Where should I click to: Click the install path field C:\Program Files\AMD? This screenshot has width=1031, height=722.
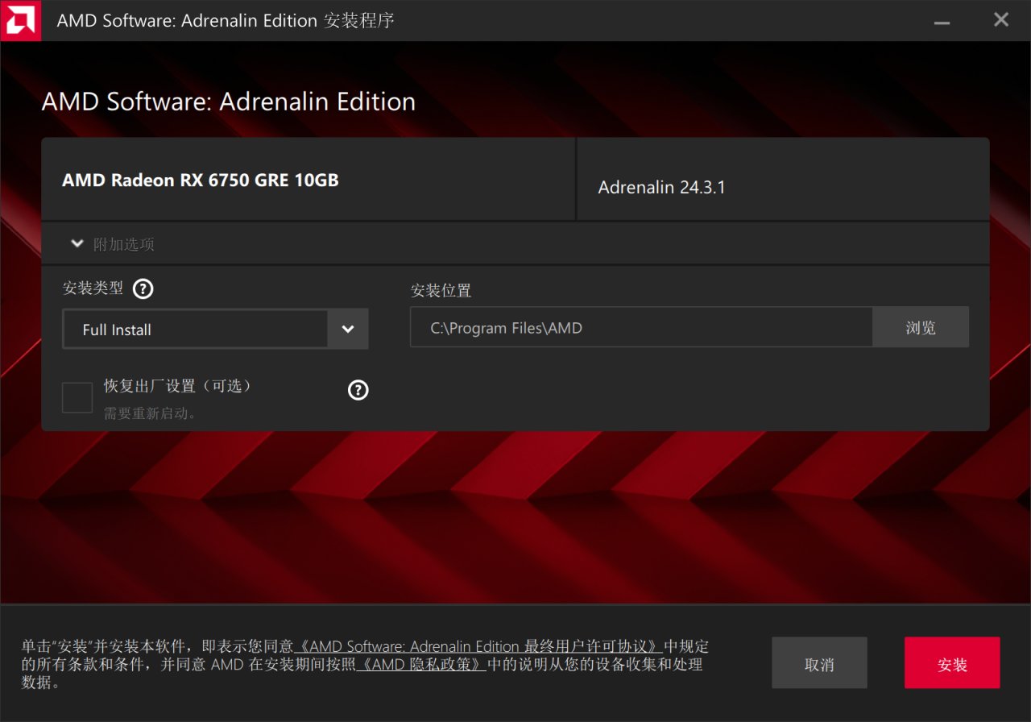pos(641,327)
